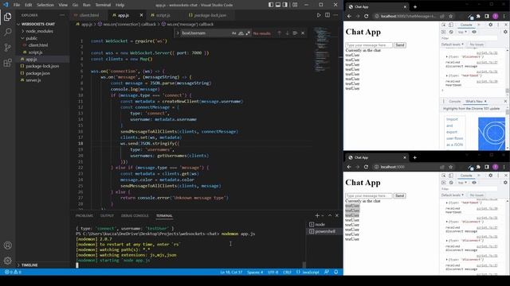Close the find widget
The image size is (510, 286).
point(303,33)
